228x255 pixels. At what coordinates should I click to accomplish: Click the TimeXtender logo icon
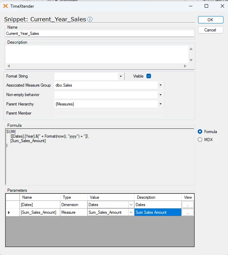click(5, 6)
